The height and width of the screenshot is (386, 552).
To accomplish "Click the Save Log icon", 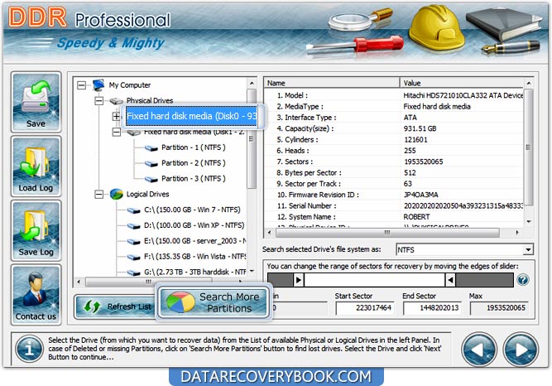I will click(36, 230).
